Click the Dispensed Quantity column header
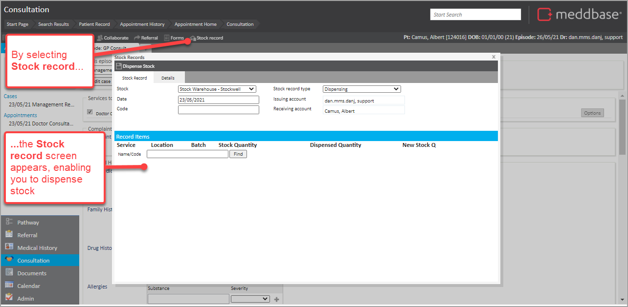The image size is (628, 307). pyautogui.click(x=336, y=145)
